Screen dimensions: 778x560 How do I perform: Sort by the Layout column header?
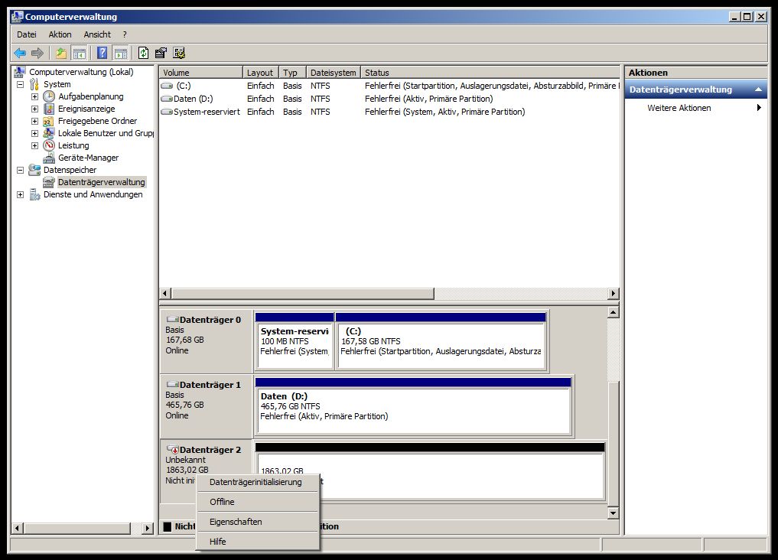coord(261,73)
